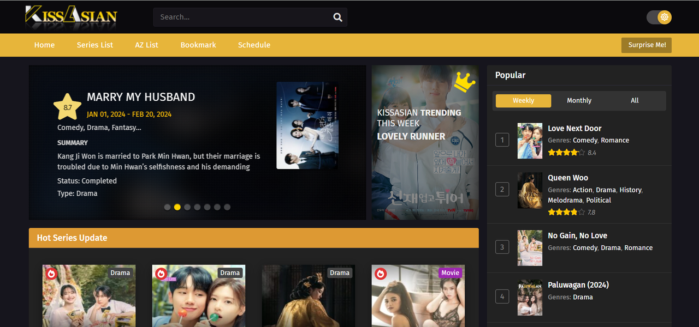Click the KissAsian logo
The height and width of the screenshot is (327, 699).
[x=71, y=16]
